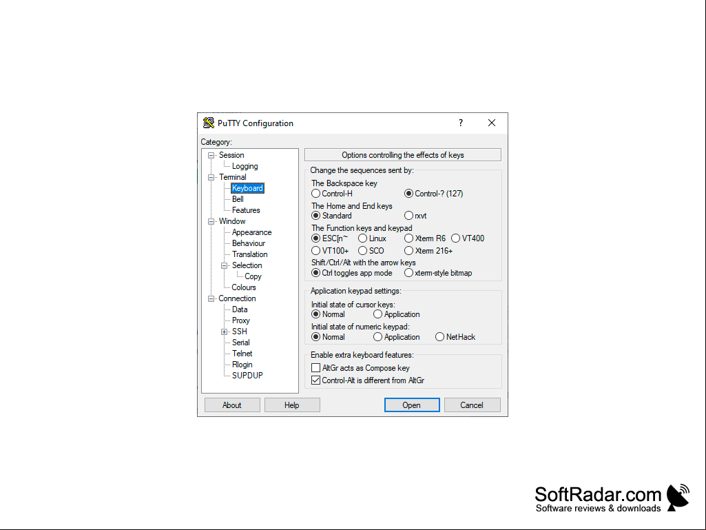Expand the SSH tree node
Viewport: 706px width, 530px height.
click(x=224, y=332)
